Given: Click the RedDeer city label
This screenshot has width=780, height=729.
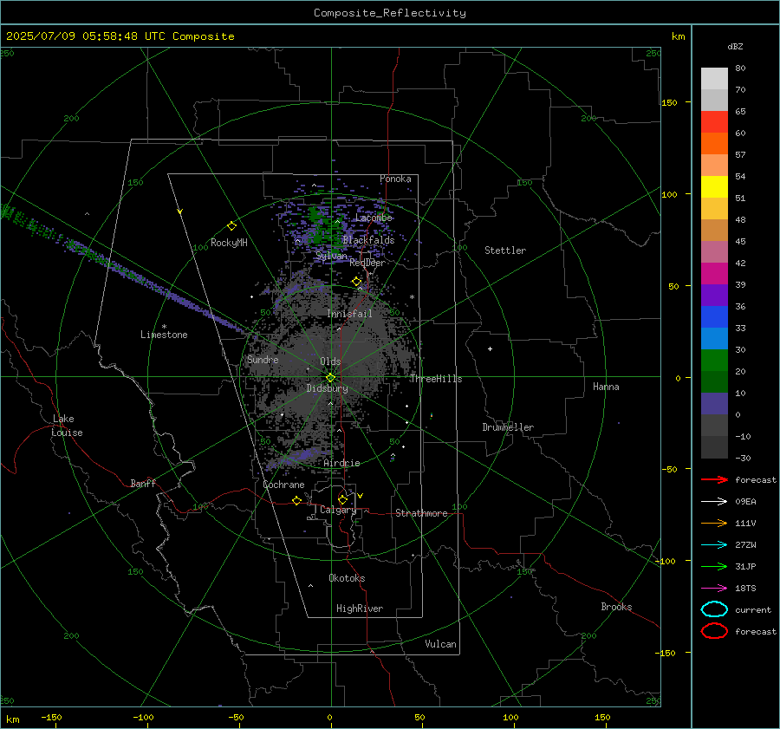Looking at the screenshot, I should pos(367,263).
